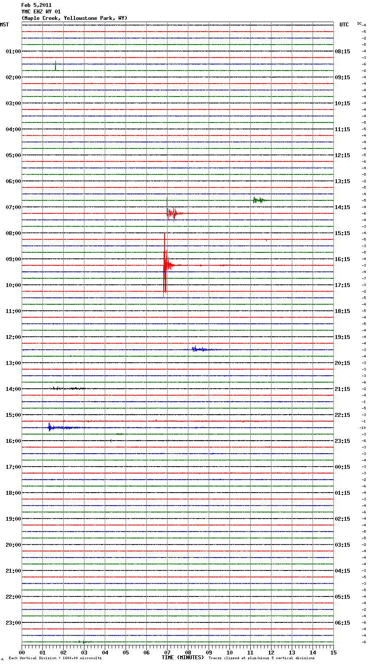Image resolution: width=368 pixels, height=664 pixels.
Task: Click the "00" minute tick on the bottom axis
Action: [x=22, y=652]
